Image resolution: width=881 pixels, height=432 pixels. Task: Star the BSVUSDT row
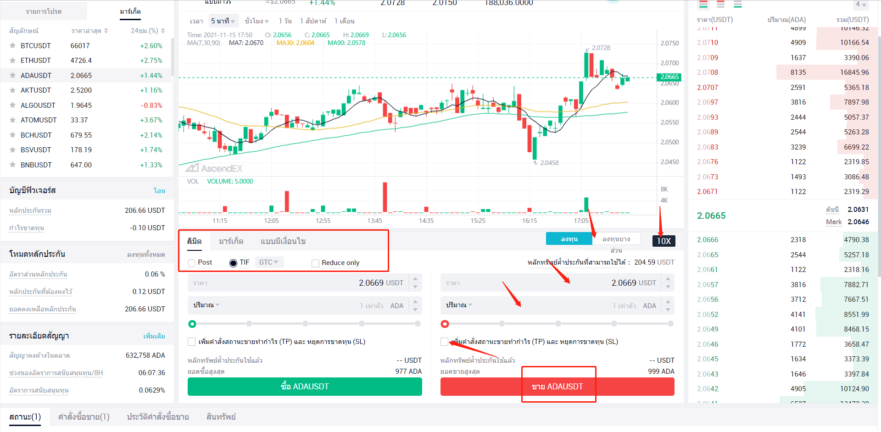click(x=12, y=150)
